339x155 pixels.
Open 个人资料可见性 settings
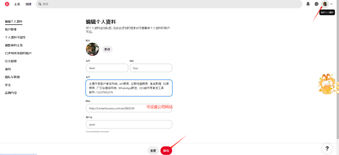click(15, 37)
